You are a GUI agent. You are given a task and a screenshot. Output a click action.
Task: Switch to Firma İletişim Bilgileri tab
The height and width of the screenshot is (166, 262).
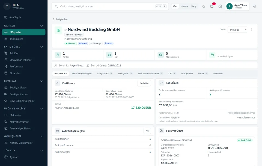pos(82,73)
